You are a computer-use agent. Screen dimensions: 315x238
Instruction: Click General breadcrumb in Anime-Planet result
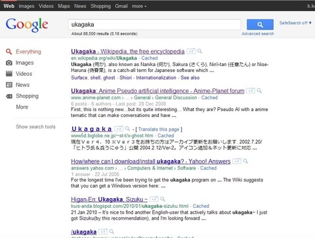coord(142,97)
